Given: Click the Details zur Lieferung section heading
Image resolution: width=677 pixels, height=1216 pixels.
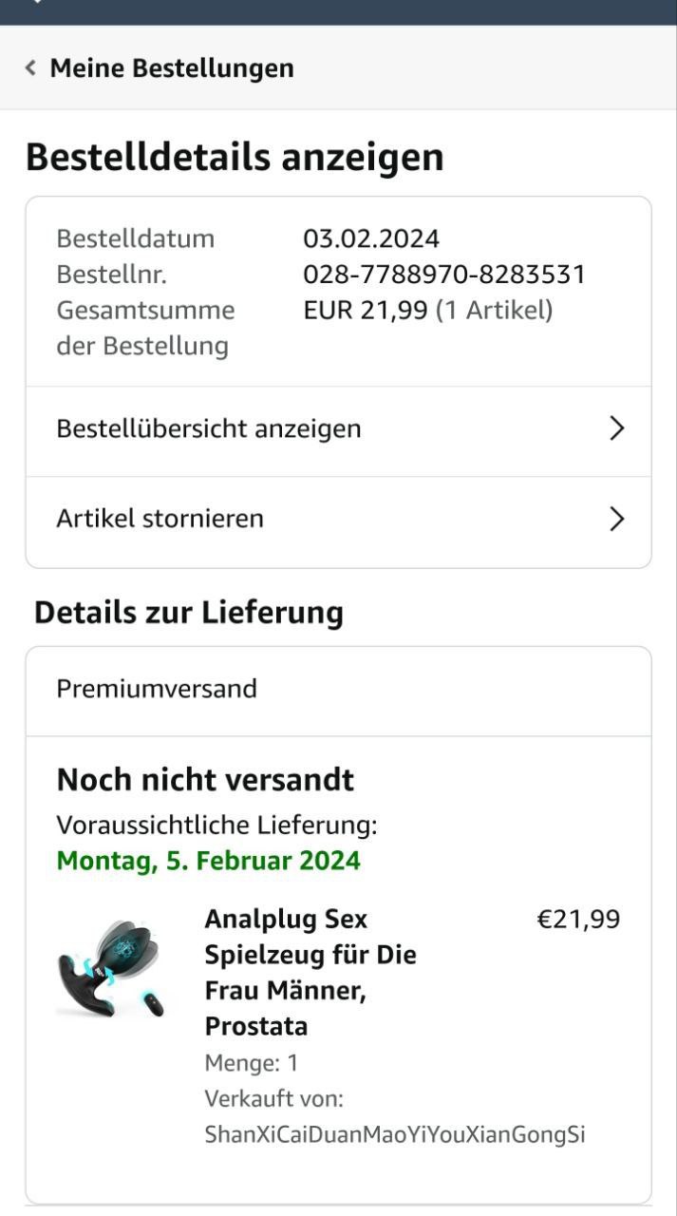Looking at the screenshot, I should 189,613.
